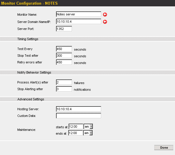Screen dimensions: 175x155
Task: Click the 'notifications' unit text
Action: click(x=82, y=90)
